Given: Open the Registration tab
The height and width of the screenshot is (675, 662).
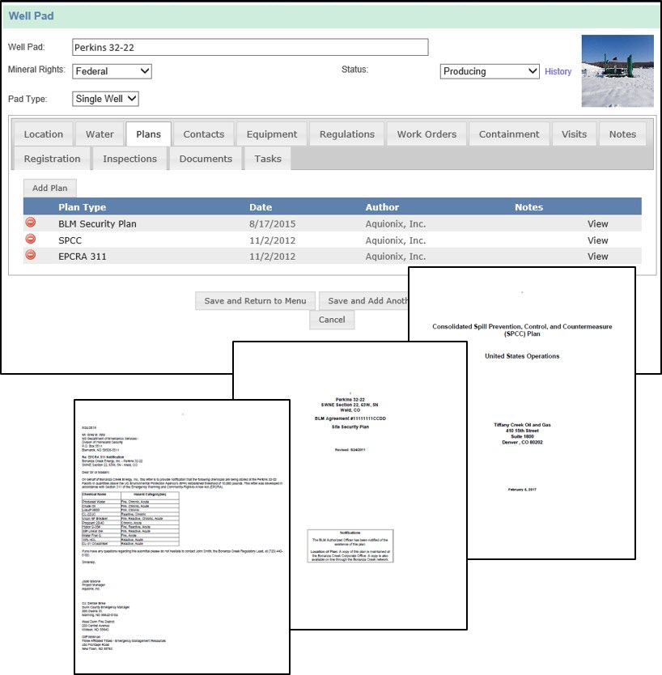Looking at the screenshot, I should pos(52,159).
